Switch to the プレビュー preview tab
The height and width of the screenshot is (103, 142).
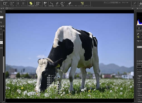[10, 8]
